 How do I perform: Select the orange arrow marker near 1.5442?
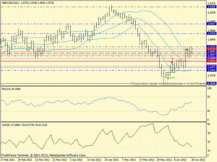click(x=175, y=71)
